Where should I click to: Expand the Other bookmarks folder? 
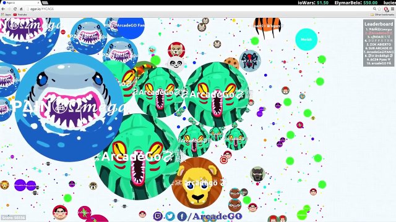(382, 15)
